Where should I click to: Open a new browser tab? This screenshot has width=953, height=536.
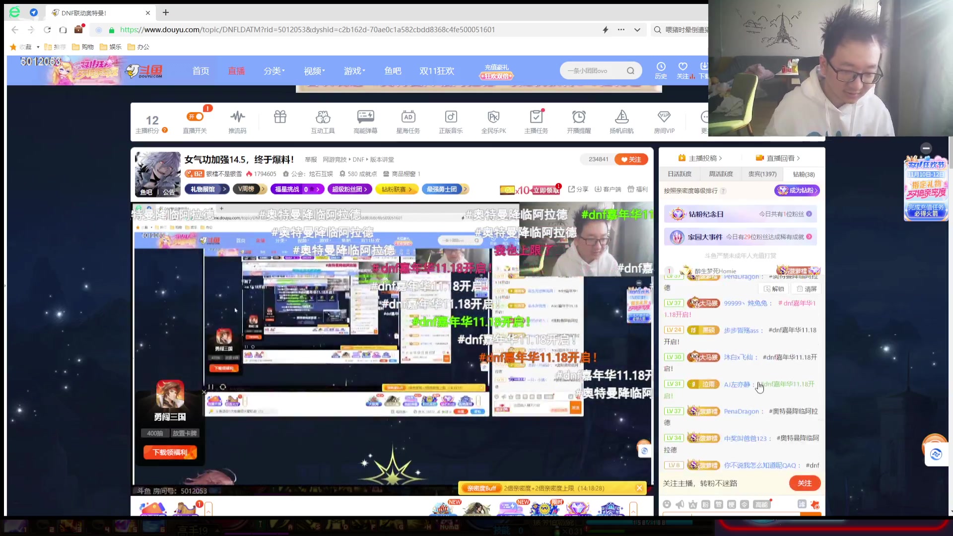click(166, 12)
